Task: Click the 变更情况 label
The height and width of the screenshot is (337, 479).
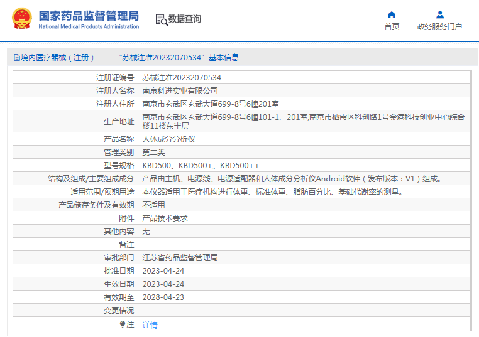Action: click(x=119, y=311)
